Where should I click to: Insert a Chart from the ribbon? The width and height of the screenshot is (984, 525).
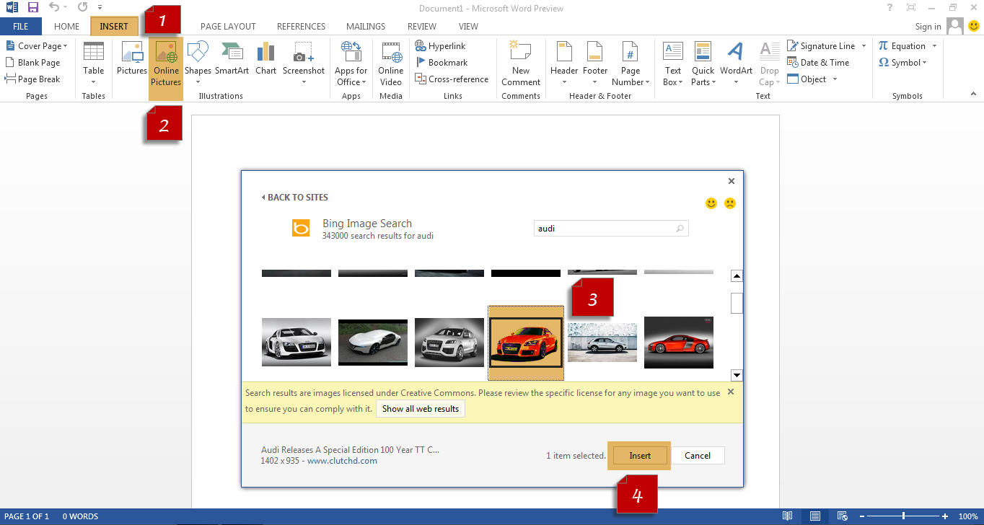click(x=265, y=58)
